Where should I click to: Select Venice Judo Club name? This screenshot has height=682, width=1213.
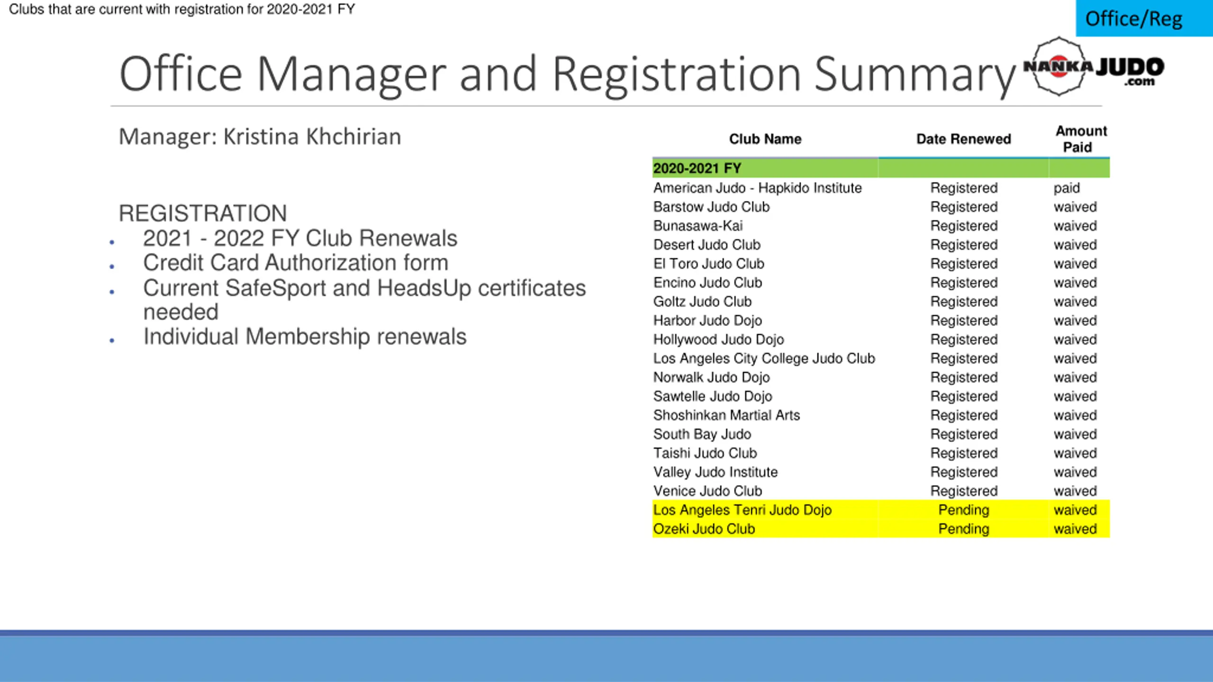[707, 491]
